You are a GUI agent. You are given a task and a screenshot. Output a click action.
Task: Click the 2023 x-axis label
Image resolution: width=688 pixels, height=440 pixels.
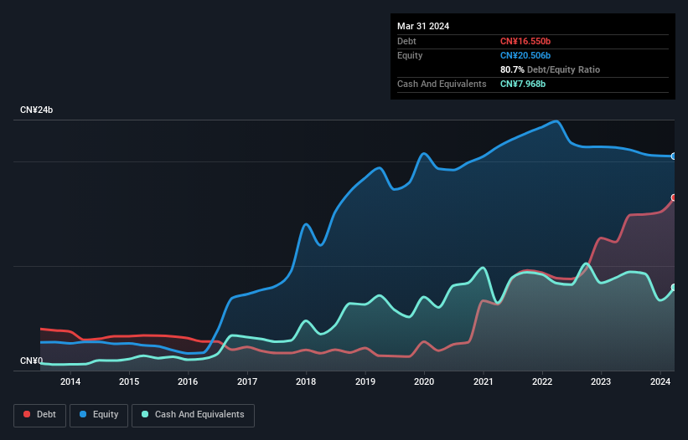(601, 381)
